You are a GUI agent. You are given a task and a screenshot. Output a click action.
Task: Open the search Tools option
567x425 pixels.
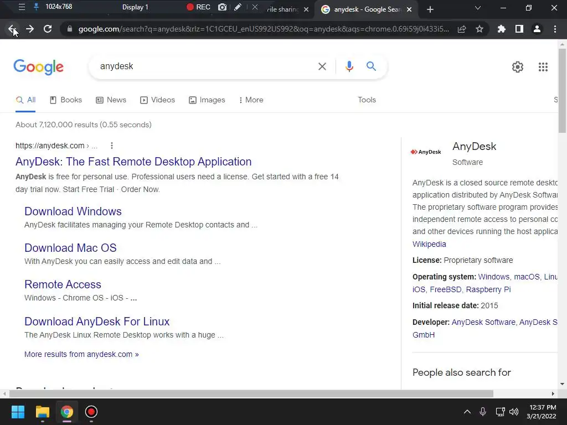pyautogui.click(x=367, y=100)
